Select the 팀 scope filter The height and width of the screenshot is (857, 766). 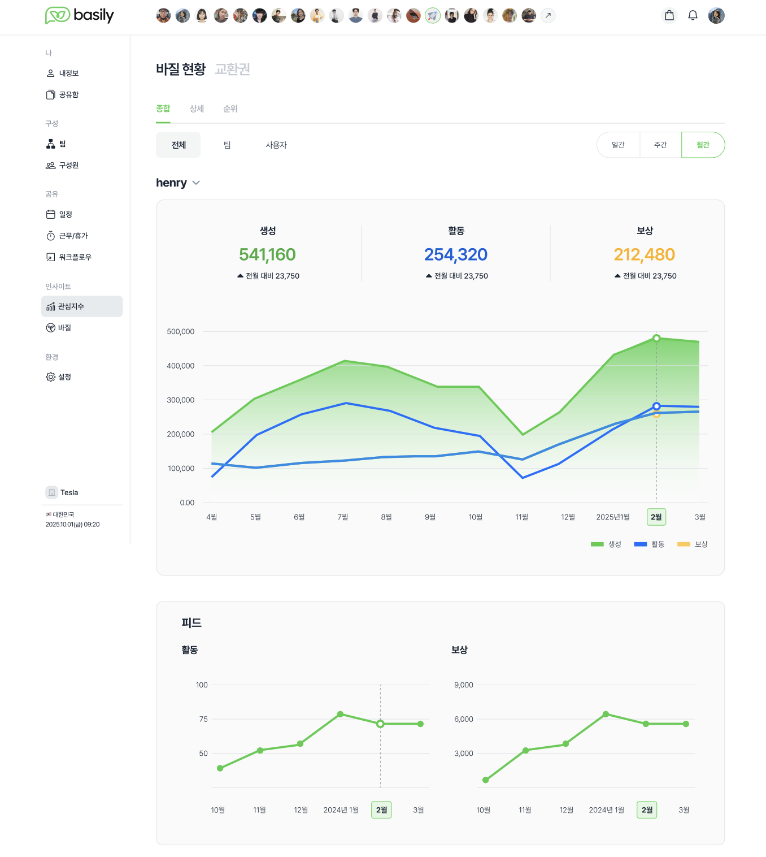(227, 145)
